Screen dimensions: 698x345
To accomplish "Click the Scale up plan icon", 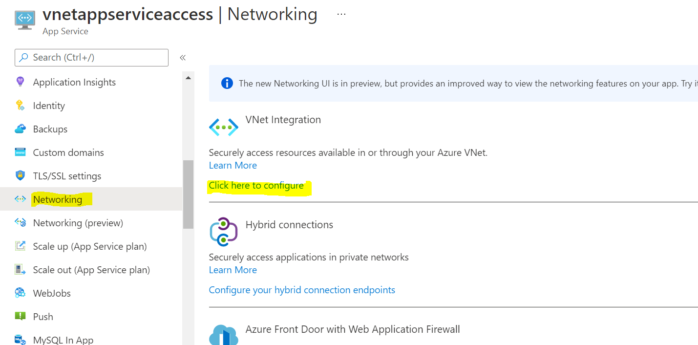I will pos(20,246).
